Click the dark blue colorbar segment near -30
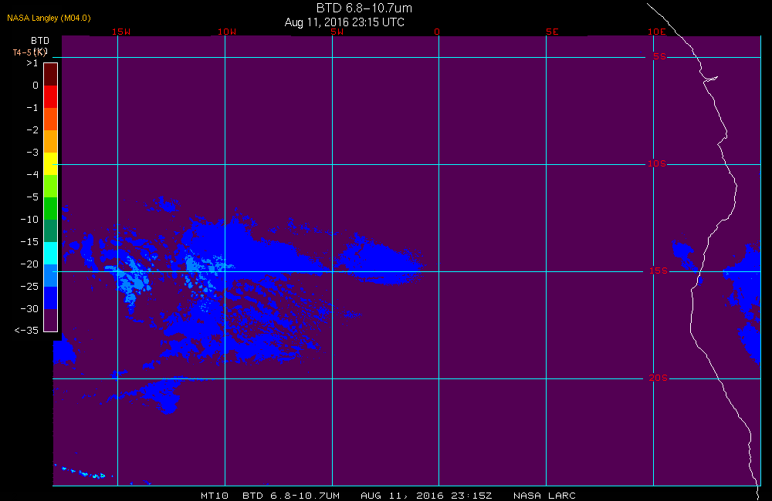Screen dimensions: 772x501 (x=51, y=298)
